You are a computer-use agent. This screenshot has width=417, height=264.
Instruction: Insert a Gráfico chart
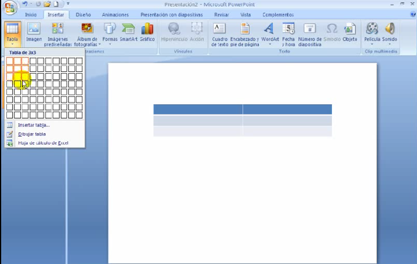(147, 32)
